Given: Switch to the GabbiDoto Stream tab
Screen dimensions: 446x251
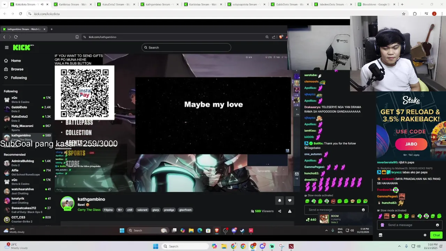Looking at the screenshot, I should pyautogui.click(x=290, y=5).
